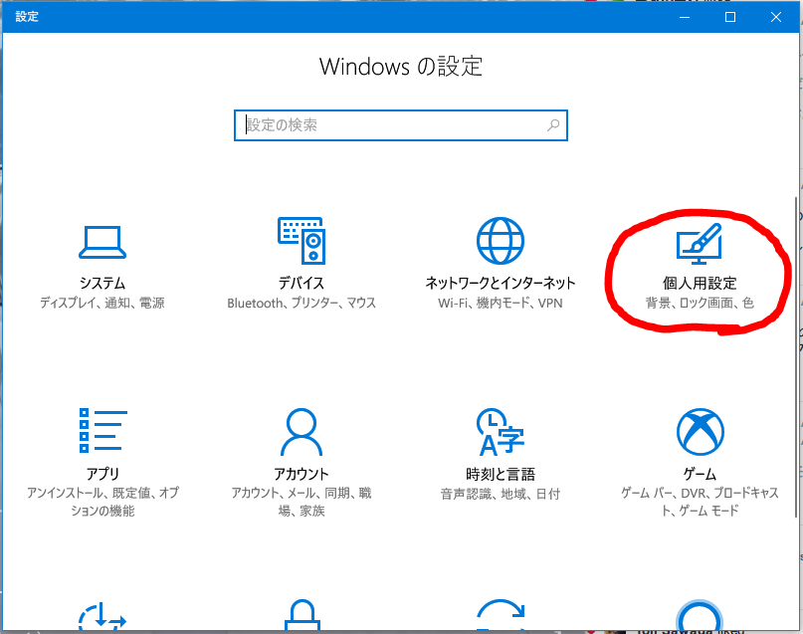
Task: Click the ゲーム label
Action: (700, 474)
